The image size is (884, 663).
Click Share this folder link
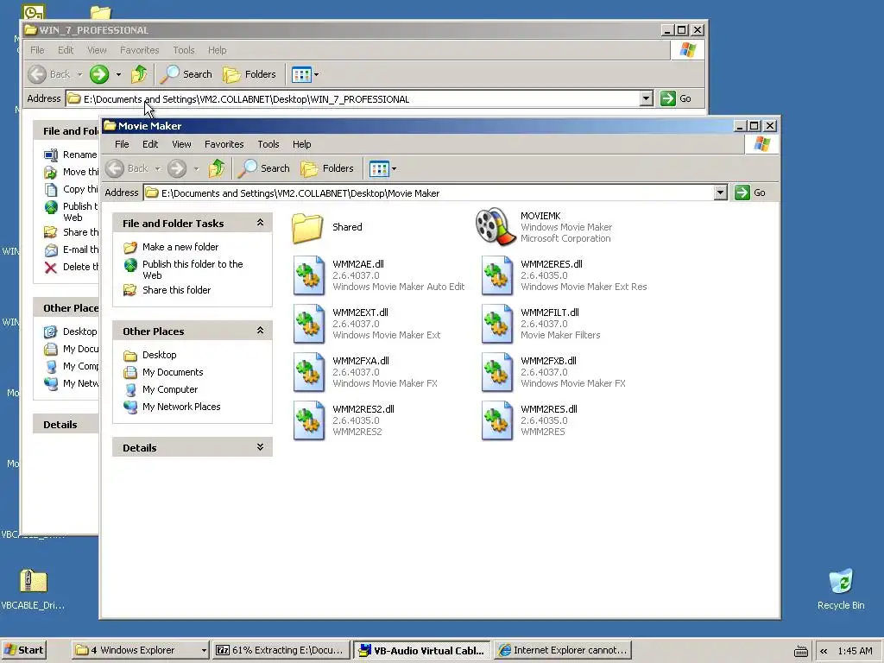(176, 290)
